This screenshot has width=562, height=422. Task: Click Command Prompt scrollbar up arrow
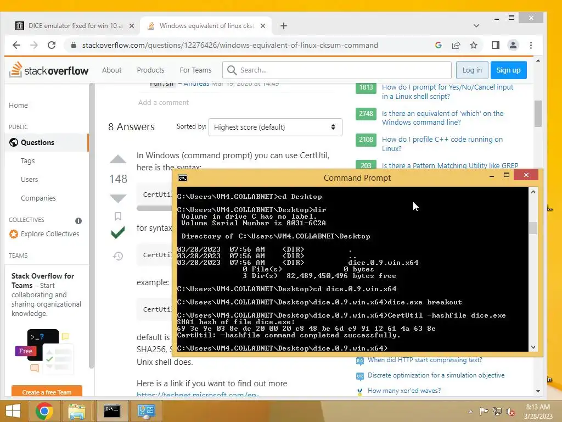click(x=533, y=192)
